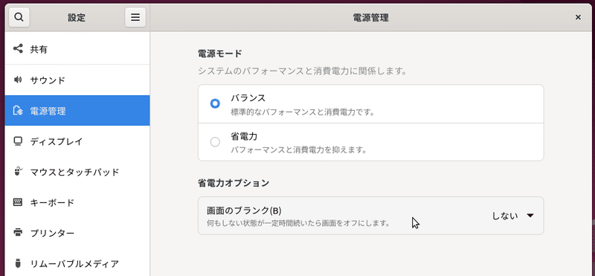595x276 pixels.
Task: Open the settings search magnifier button
Action: [x=19, y=17]
